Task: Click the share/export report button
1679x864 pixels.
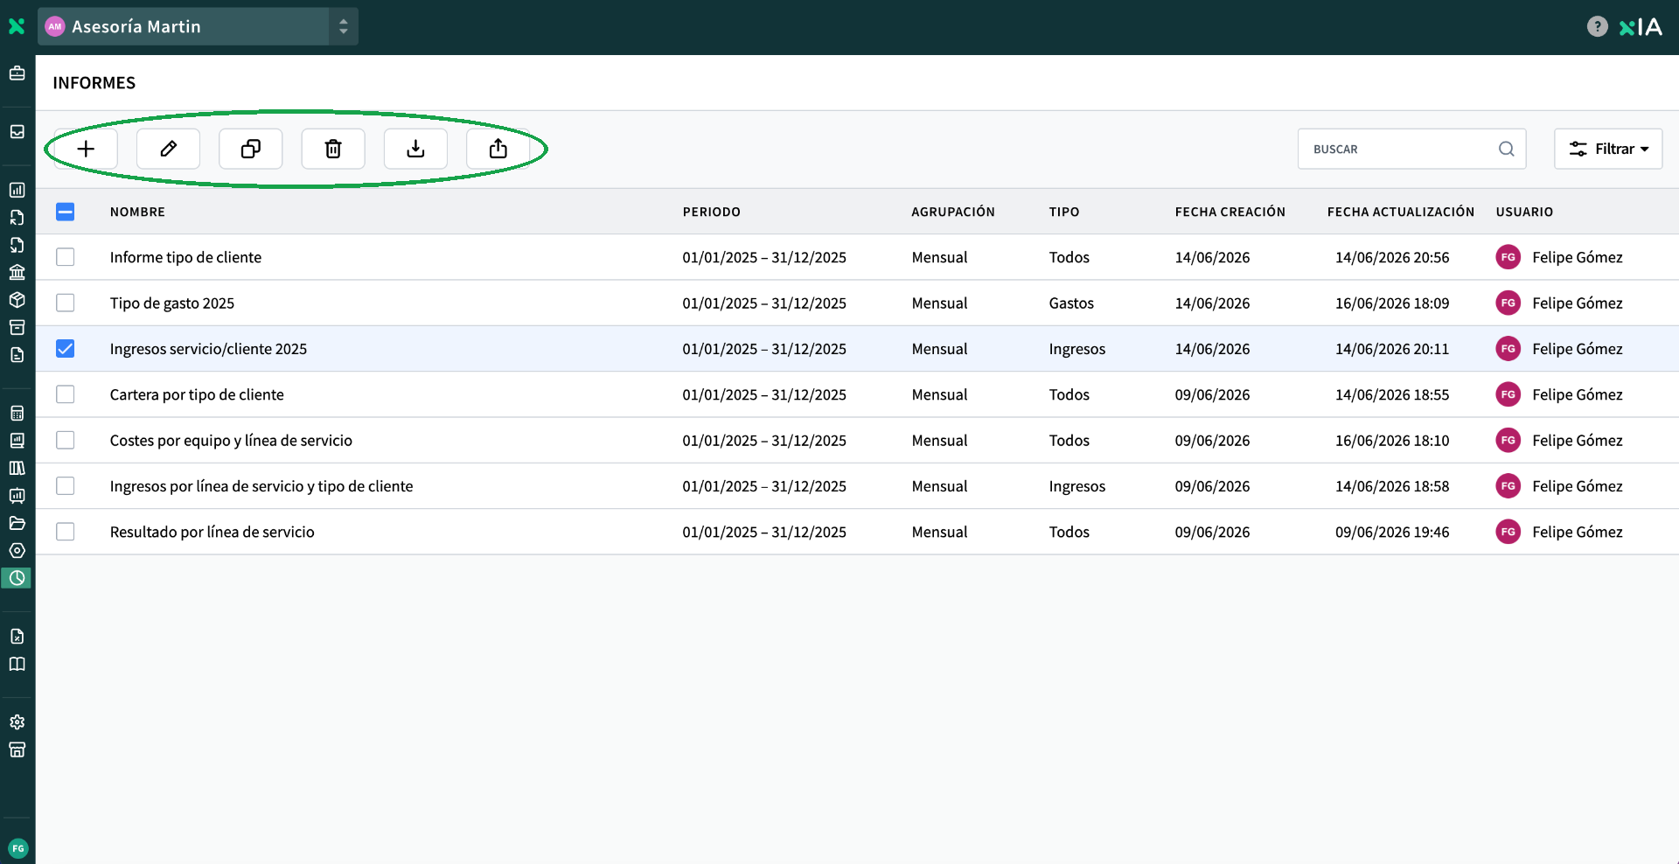Action: coord(498,149)
